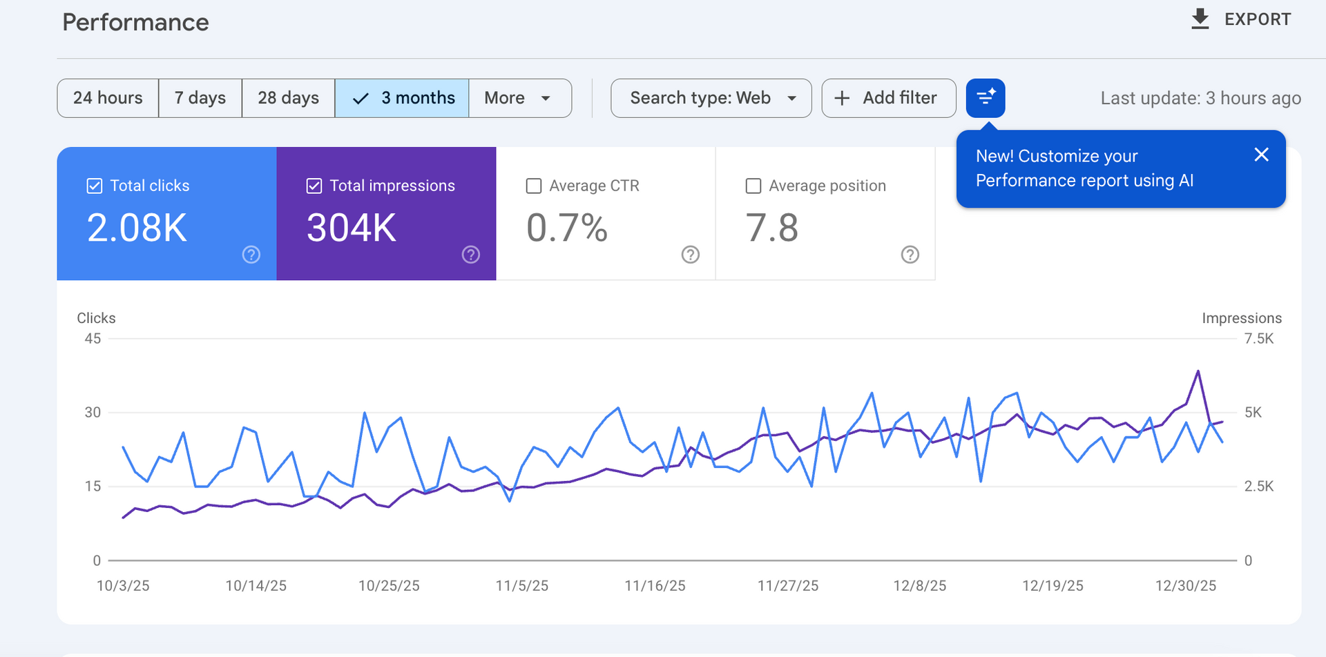The width and height of the screenshot is (1326, 657).
Task: Select the 3 months date range
Action: point(402,98)
